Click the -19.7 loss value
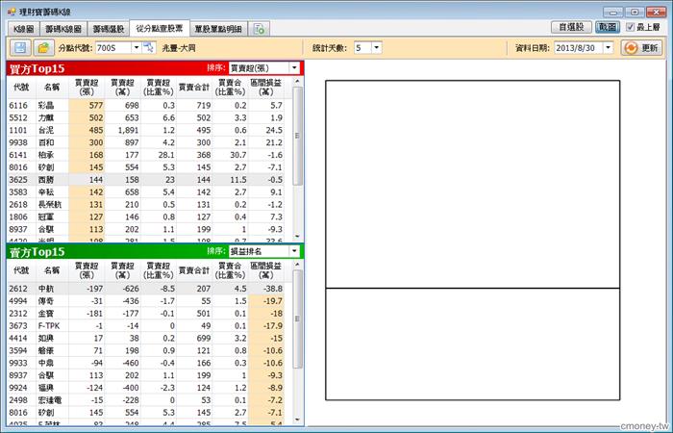Image resolution: width=673 pixels, height=433 pixels. [x=273, y=301]
